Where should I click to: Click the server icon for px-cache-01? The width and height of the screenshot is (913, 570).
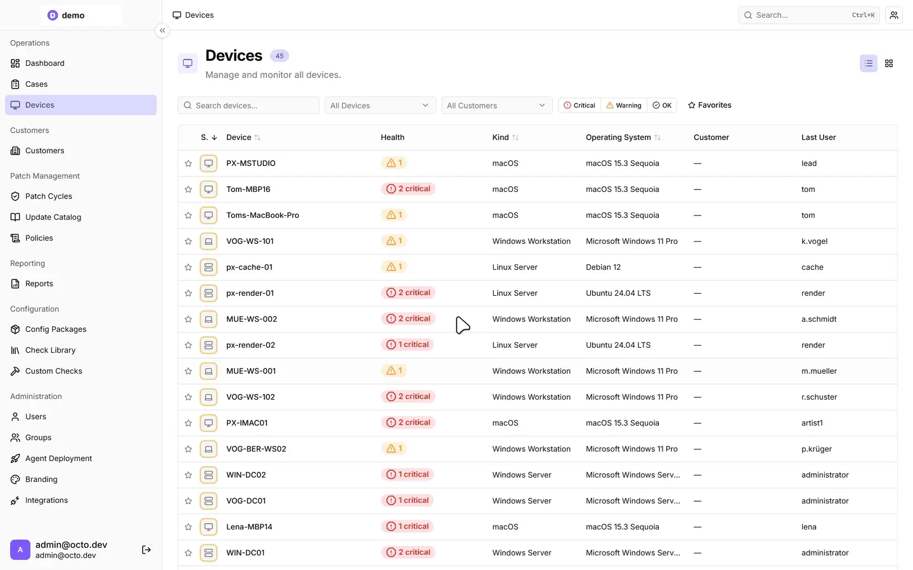point(209,267)
